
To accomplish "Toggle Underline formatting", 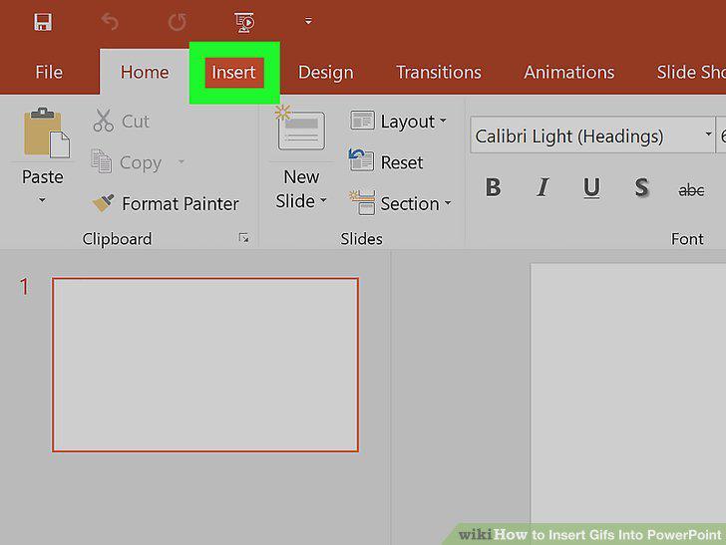I will pyautogui.click(x=591, y=188).
